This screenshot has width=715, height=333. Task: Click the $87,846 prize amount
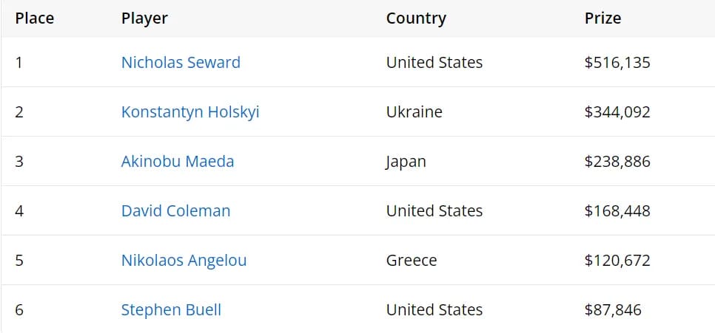tap(613, 309)
